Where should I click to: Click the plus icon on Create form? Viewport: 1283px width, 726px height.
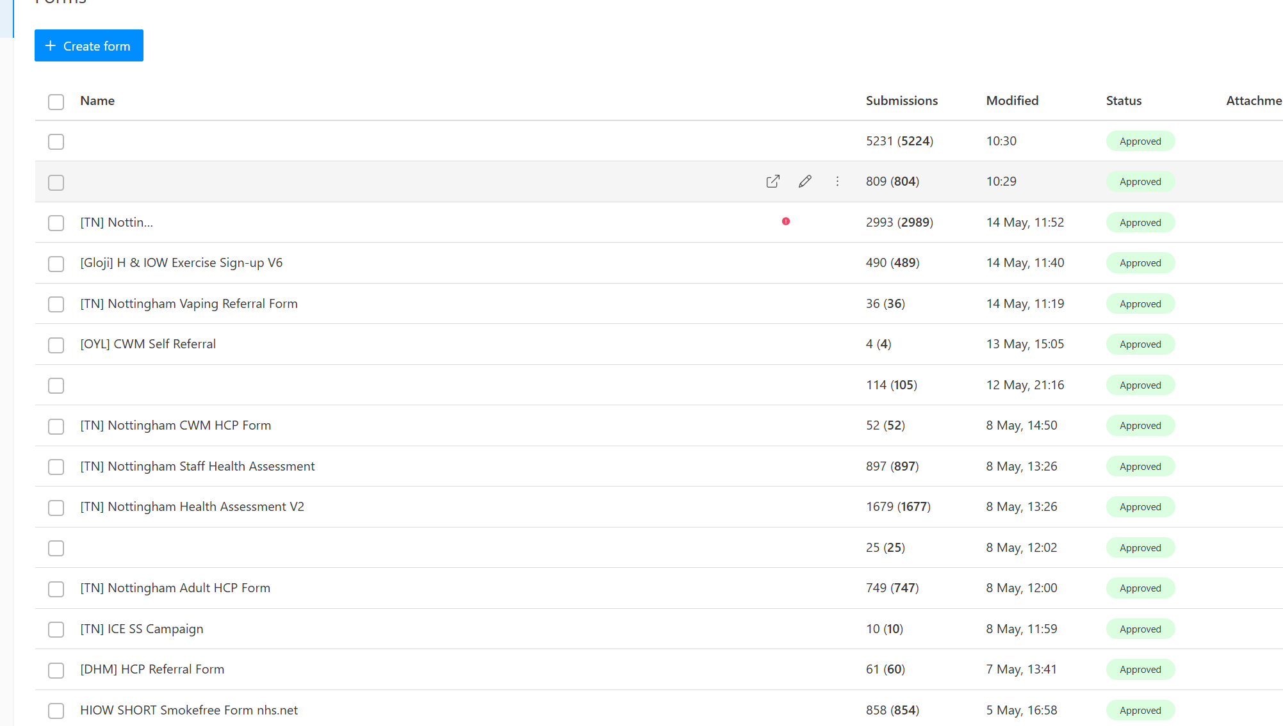click(51, 45)
